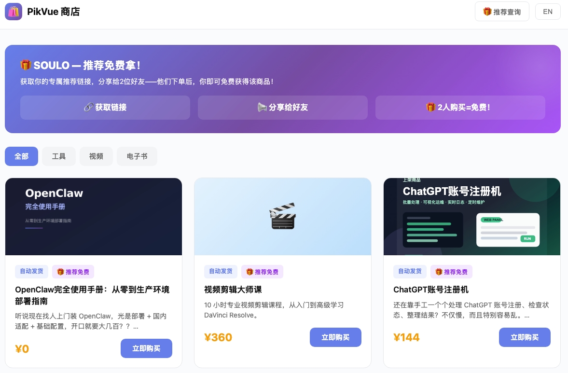Select the 全部 category tab
Image resolution: width=568 pixels, height=373 pixels.
[21, 156]
